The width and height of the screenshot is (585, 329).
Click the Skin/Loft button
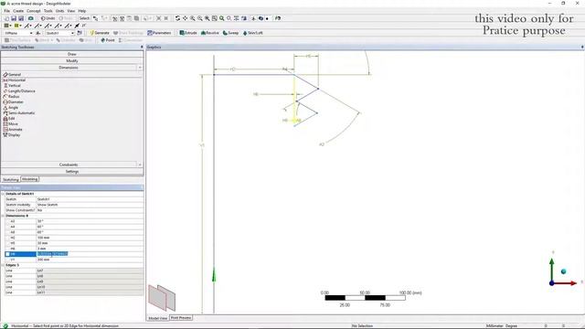[x=253, y=33]
